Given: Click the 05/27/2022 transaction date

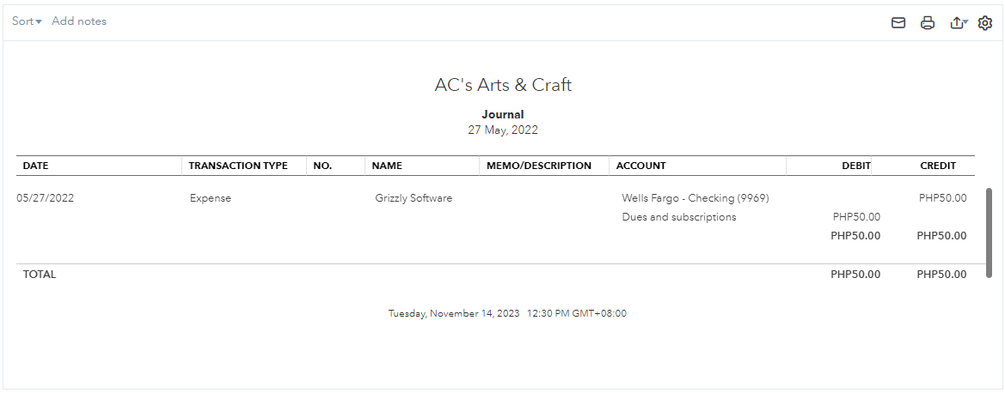Looking at the screenshot, I should pos(46,198).
